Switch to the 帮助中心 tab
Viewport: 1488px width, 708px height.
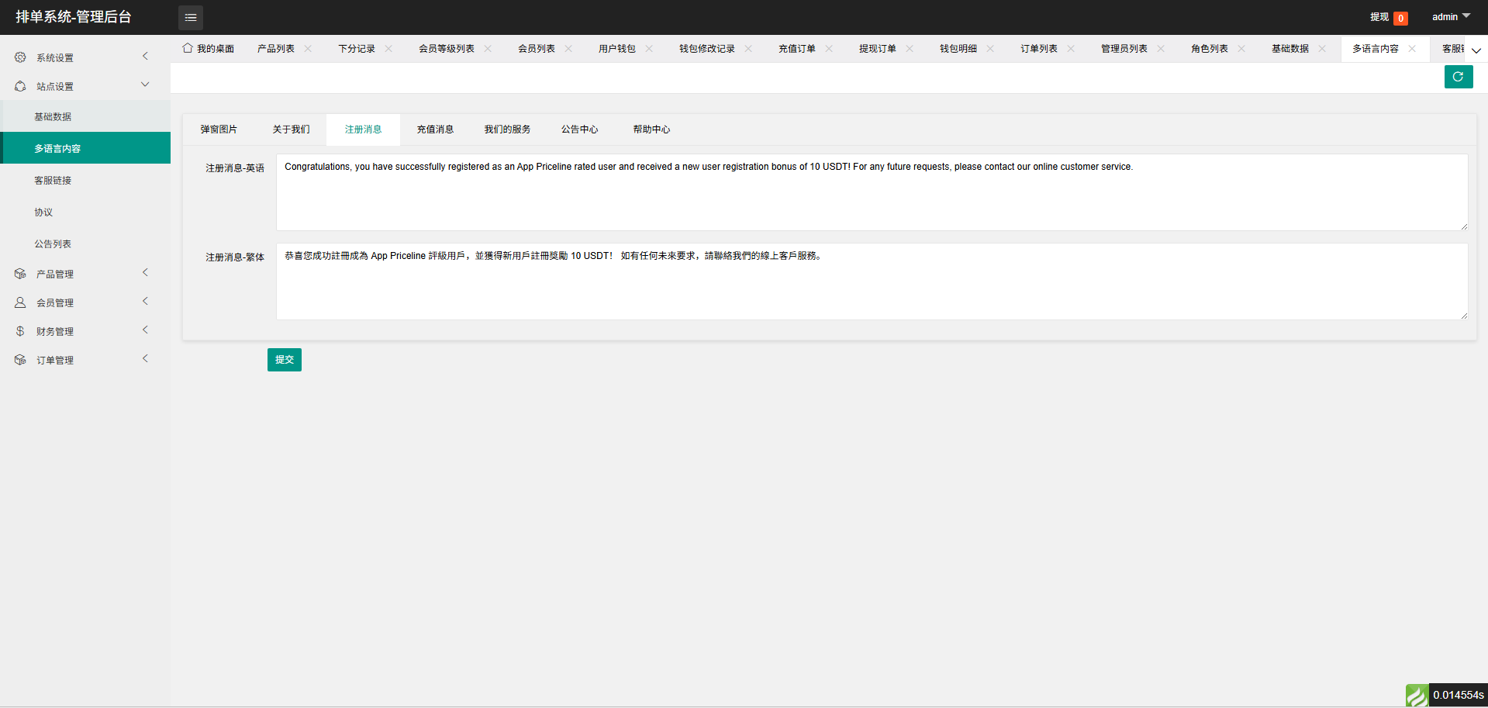pyautogui.click(x=651, y=130)
